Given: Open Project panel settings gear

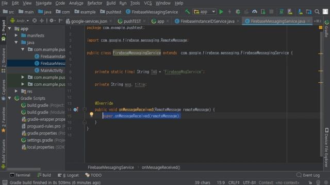Looking at the screenshot, I should pos(52,21).
